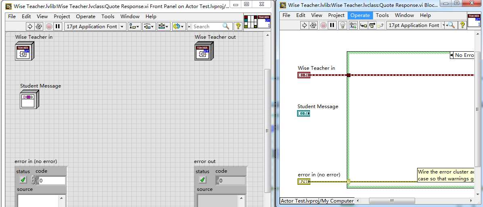483x207 pixels.
Task: Select Wise Teacher in OBJ terminal
Action: point(304,75)
